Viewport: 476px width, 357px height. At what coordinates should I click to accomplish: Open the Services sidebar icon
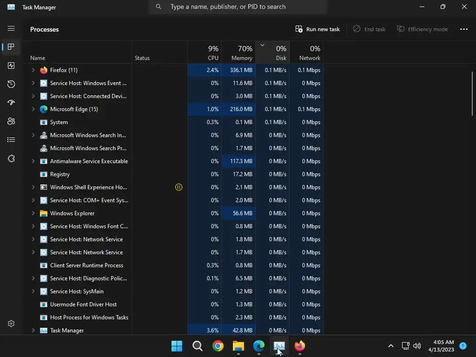point(11,159)
